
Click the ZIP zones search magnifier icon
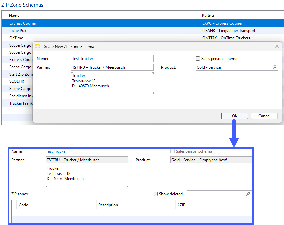(x=248, y=194)
